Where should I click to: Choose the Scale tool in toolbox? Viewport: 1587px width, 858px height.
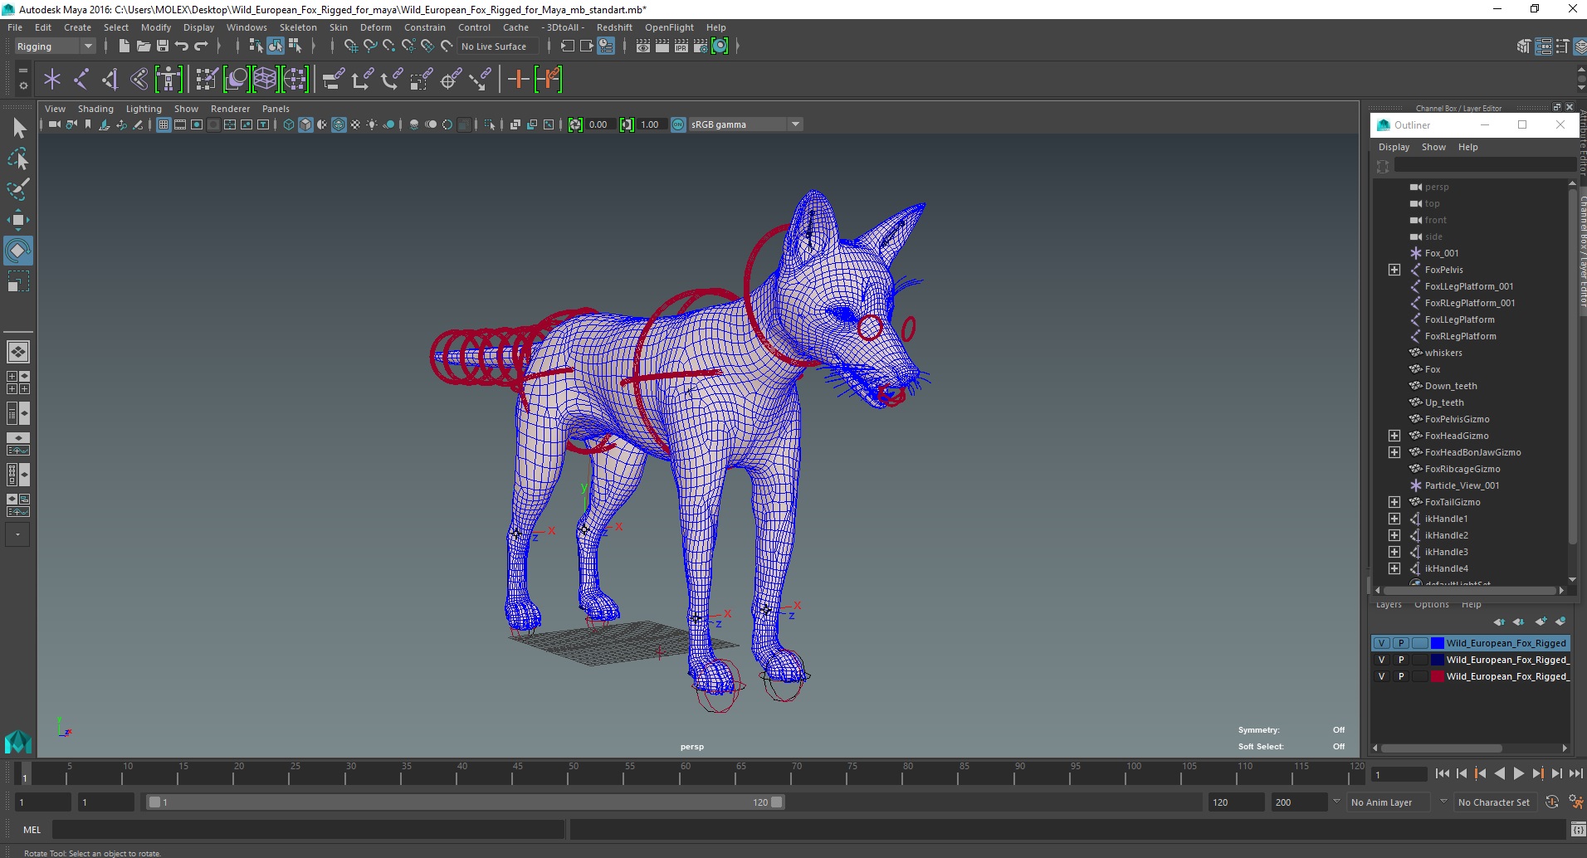coord(18,281)
